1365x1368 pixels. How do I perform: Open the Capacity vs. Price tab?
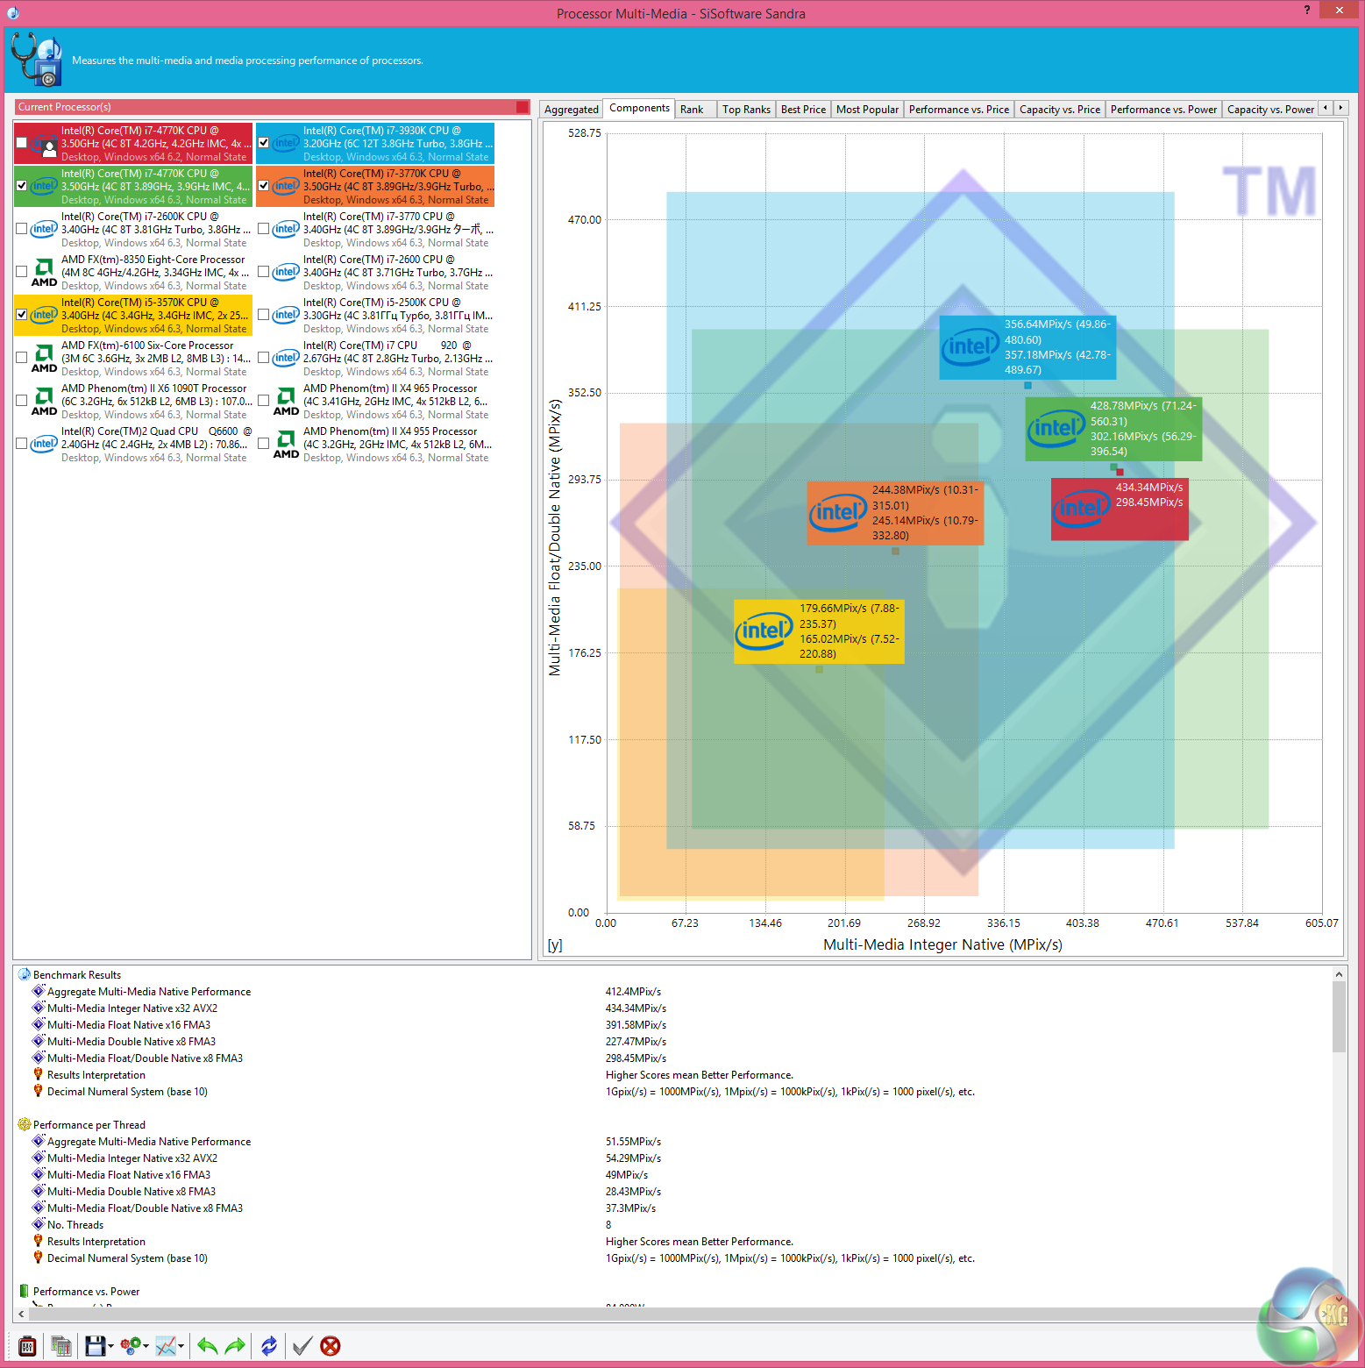tap(1060, 110)
